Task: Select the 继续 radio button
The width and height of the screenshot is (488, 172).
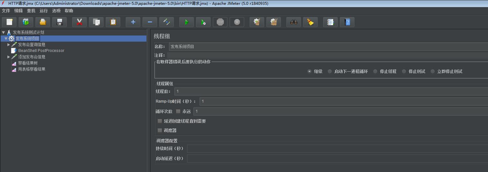Action: point(310,71)
